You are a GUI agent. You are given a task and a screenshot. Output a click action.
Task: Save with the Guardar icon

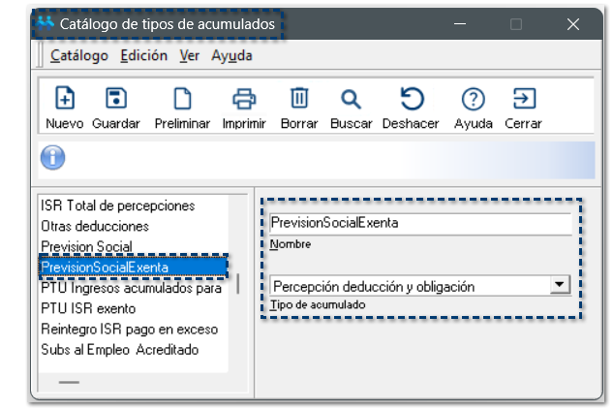click(x=116, y=99)
